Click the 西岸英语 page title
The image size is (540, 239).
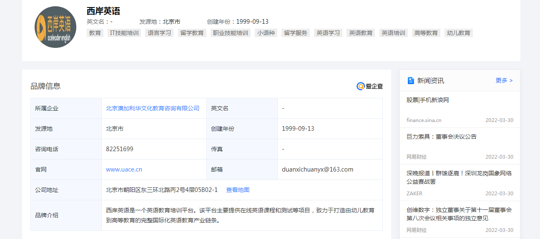[x=103, y=11]
